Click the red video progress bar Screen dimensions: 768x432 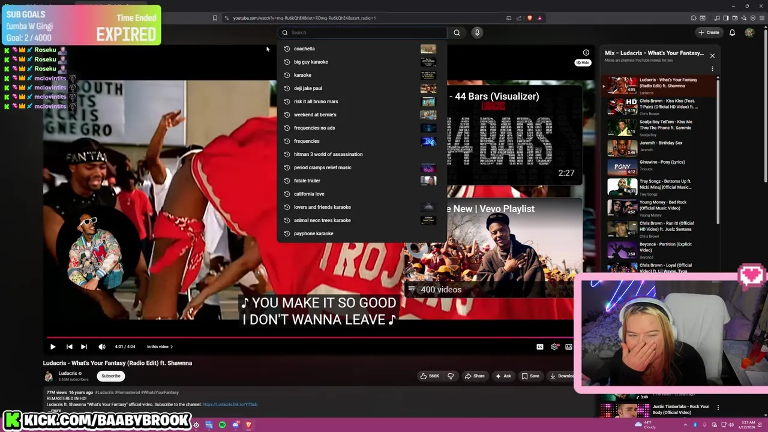309,337
